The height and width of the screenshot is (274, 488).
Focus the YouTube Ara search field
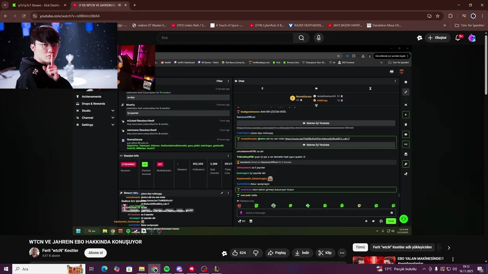pos(225,38)
